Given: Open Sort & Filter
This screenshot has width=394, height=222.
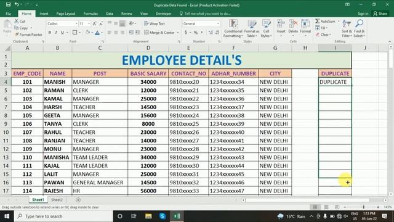Looking at the screenshot, I should pyautogui.click(x=347, y=29).
